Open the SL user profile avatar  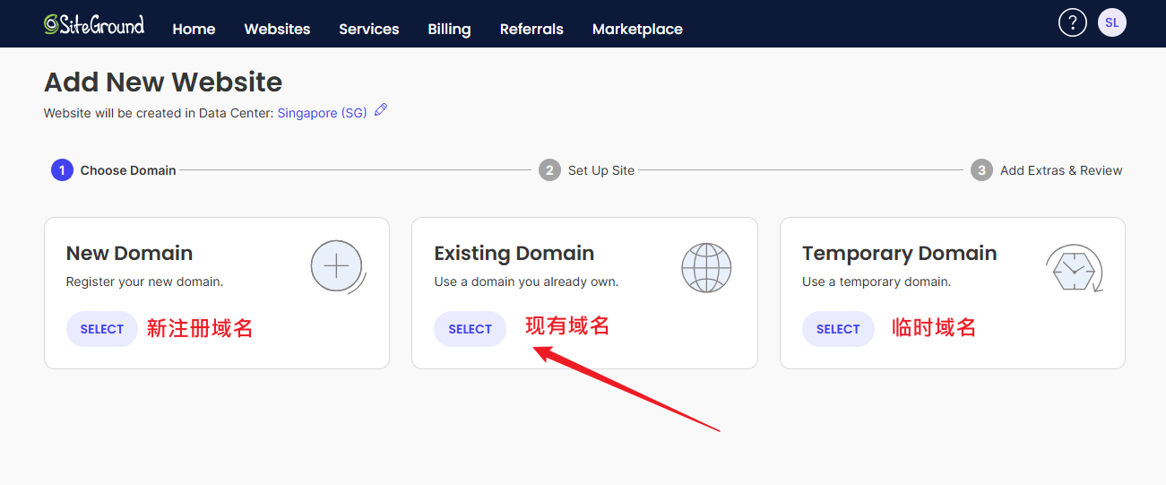pyautogui.click(x=1111, y=23)
